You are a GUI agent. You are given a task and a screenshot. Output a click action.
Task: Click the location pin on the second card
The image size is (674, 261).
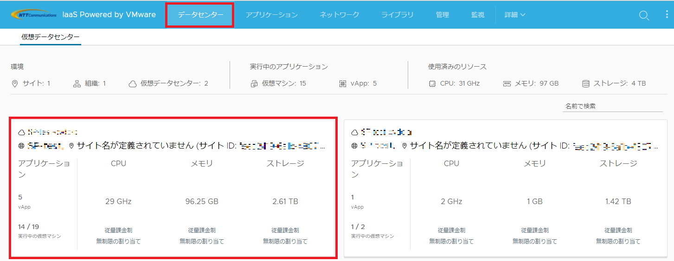(404, 146)
